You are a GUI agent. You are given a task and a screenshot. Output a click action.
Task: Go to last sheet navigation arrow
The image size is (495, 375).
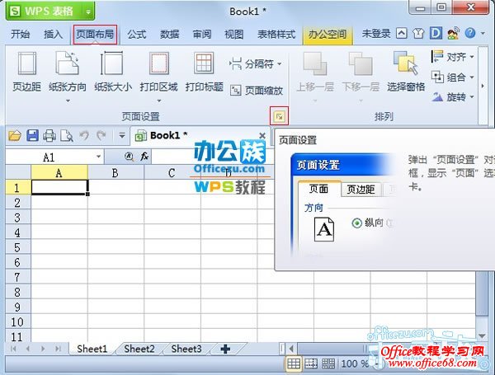click(58, 349)
